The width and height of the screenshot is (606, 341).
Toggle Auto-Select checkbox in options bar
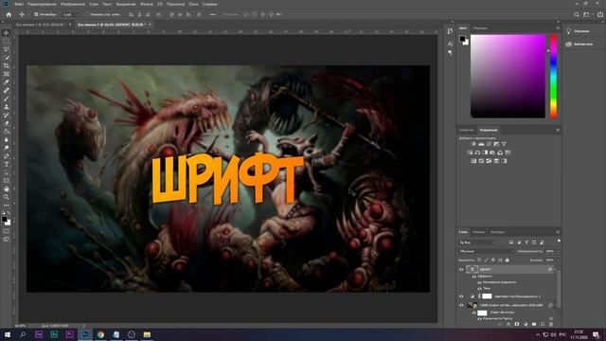pos(36,15)
